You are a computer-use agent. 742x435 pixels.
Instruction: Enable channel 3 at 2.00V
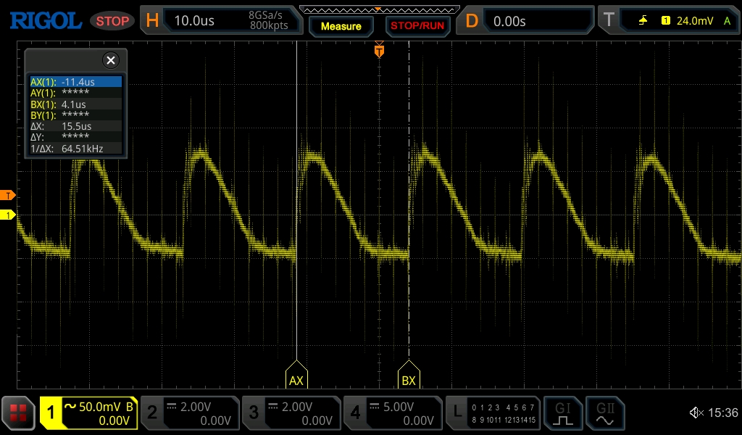click(x=291, y=413)
